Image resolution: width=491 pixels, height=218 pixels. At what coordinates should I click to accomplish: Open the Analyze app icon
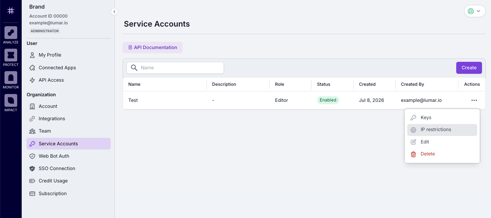click(11, 33)
